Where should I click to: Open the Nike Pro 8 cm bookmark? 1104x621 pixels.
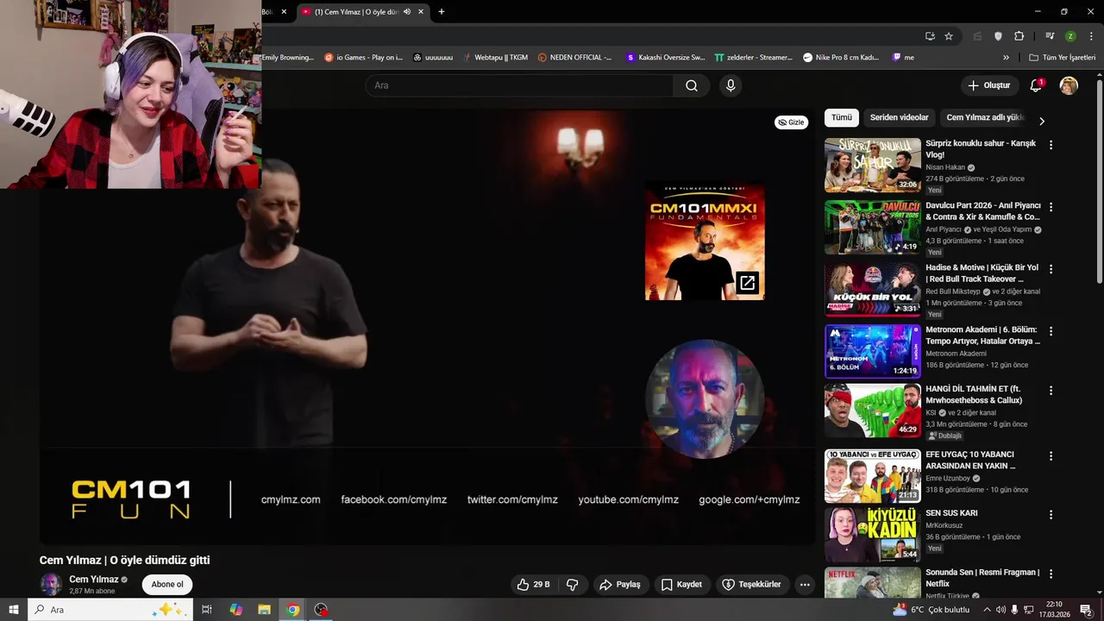[x=841, y=58]
